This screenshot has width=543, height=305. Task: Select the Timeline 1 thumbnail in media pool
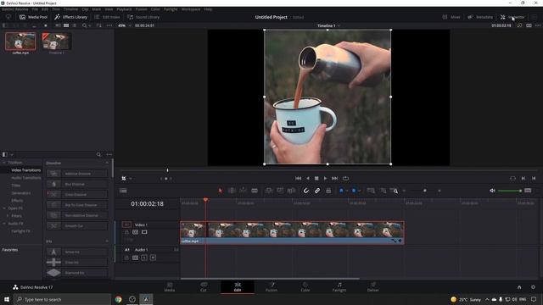(57, 42)
